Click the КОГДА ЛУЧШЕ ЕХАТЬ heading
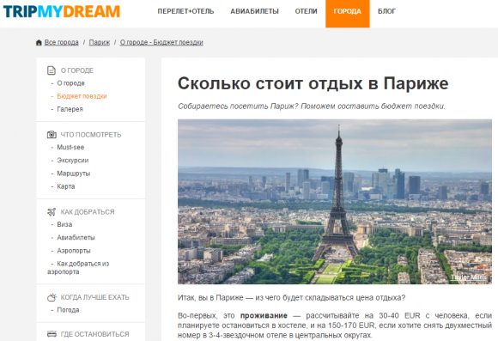 (95, 297)
